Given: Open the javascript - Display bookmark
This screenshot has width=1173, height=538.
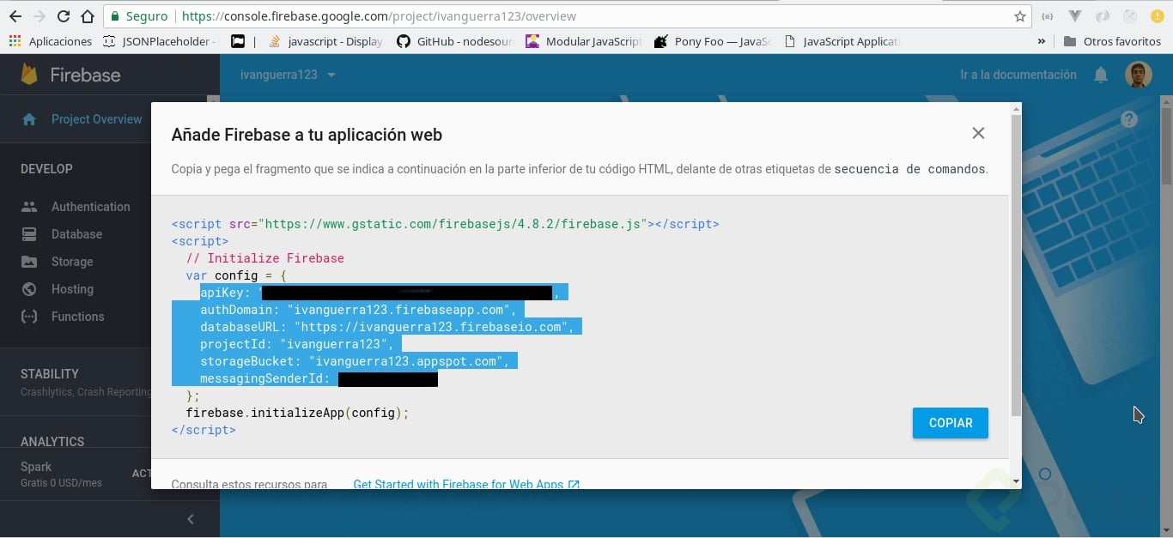Looking at the screenshot, I should click(326, 41).
